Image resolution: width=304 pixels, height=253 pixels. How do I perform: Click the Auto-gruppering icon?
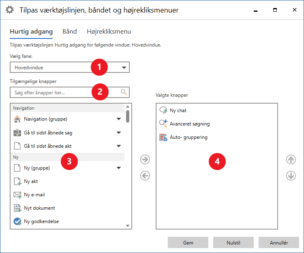163,137
